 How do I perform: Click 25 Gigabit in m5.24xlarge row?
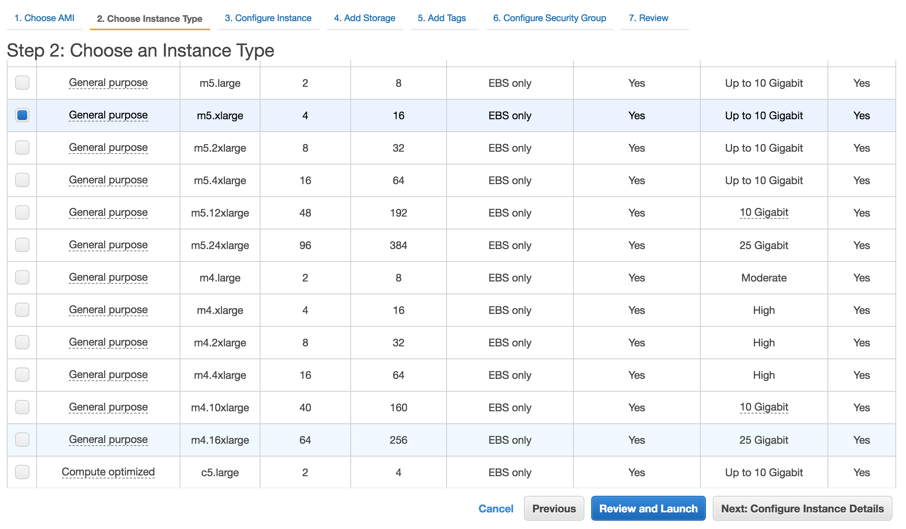[764, 245]
